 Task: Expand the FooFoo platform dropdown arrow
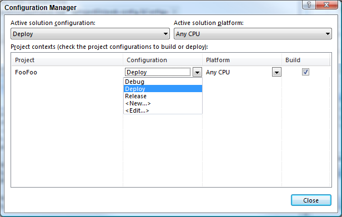pos(276,72)
